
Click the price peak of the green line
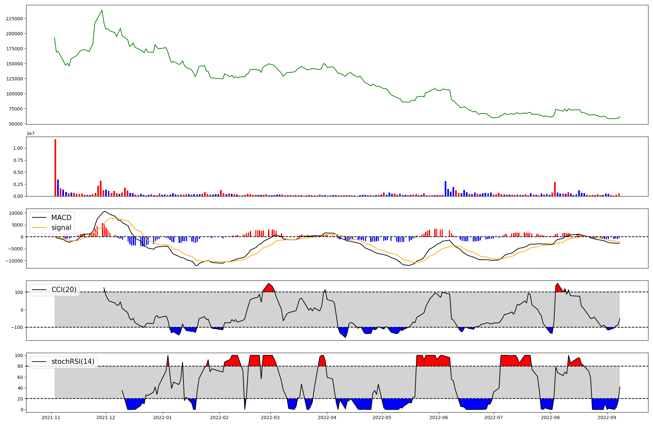click(x=102, y=10)
